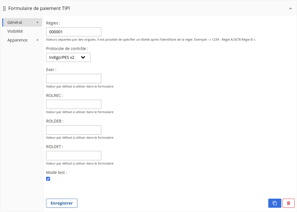Click the Protocole de contrôle label
The width and height of the screenshot is (297, 212).
[x=67, y=49]
